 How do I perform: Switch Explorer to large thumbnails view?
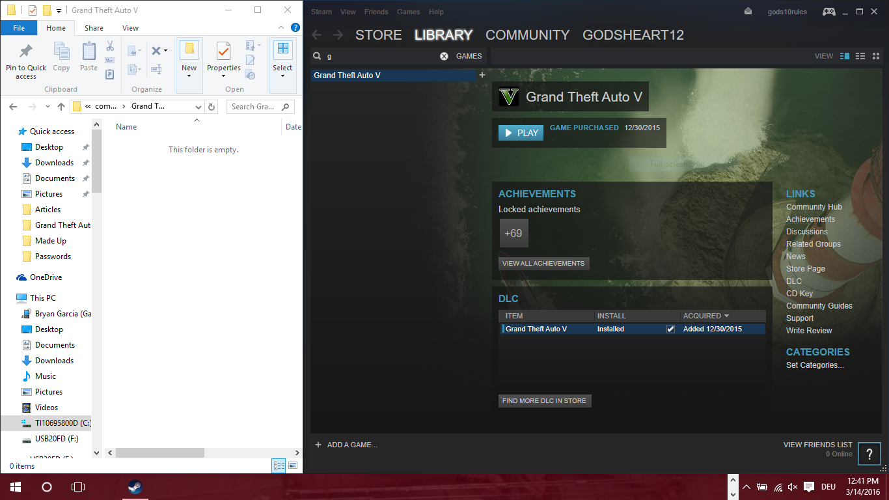(293, 465)
